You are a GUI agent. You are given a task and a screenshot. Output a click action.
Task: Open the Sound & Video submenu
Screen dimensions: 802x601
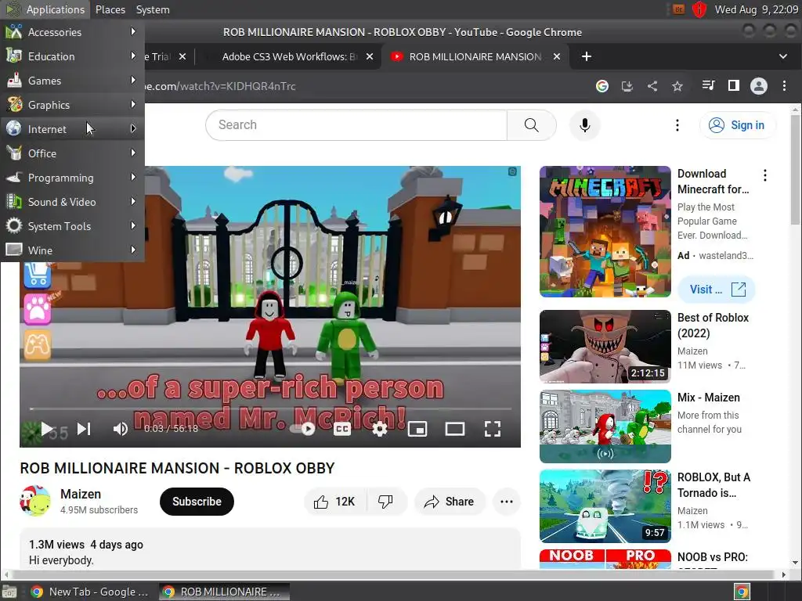[72, 202]
